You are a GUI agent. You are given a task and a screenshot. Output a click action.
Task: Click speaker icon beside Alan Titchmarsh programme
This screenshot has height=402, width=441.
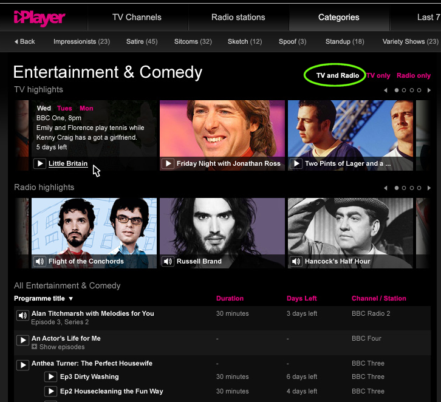point(22,316)
